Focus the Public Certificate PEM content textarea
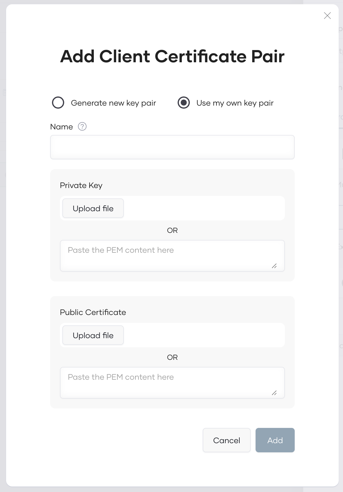 172,382
